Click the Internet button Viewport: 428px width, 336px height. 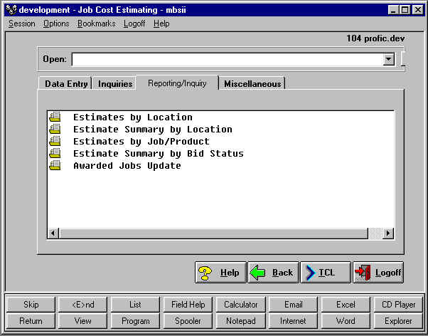tap(293, 320)
